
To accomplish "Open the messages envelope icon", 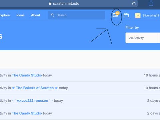I will (115, 15).
